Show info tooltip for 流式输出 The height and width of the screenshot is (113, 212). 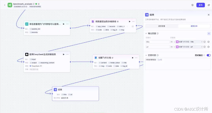tap(204, 55)
